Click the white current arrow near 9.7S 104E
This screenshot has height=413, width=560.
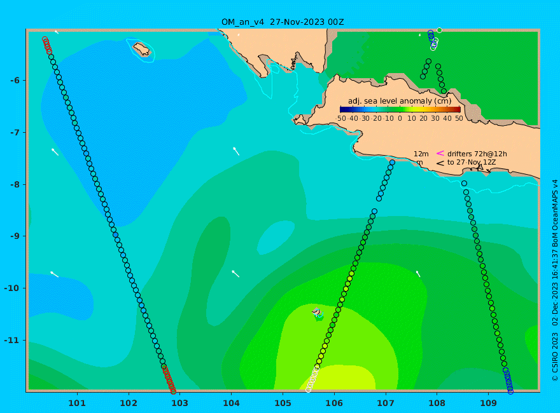[x=235, y=274]
